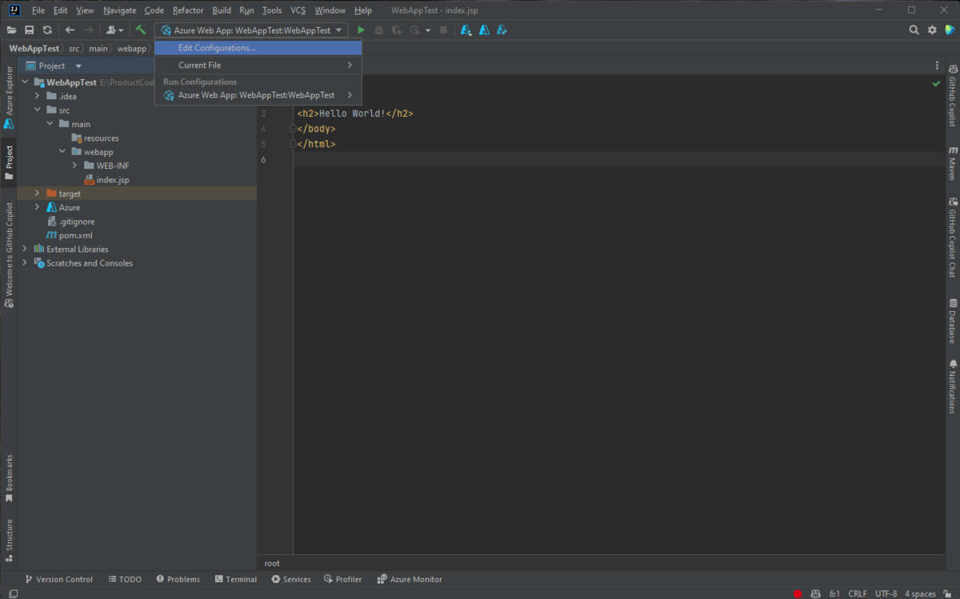Expand the target folder

pyautogui.click(x=37, y=193)
